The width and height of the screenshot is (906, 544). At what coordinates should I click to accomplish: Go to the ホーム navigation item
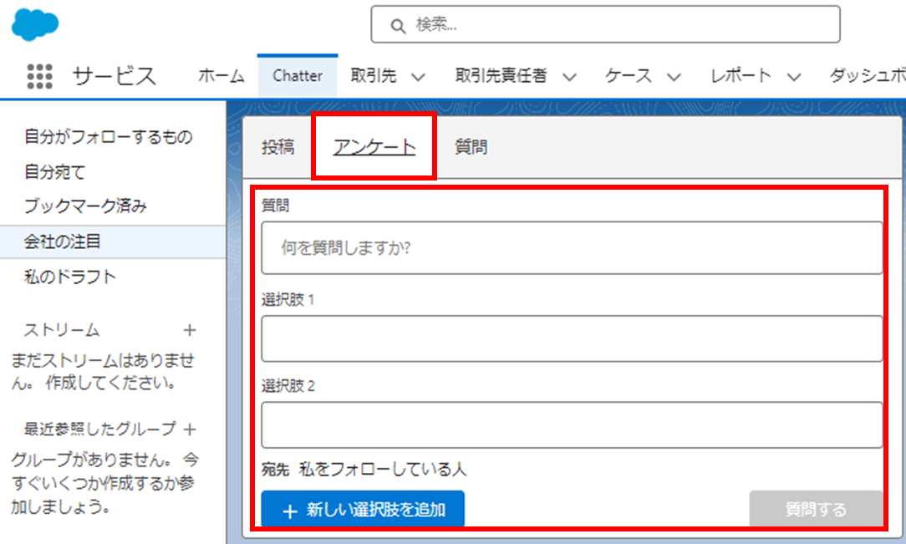click(221, 76)
